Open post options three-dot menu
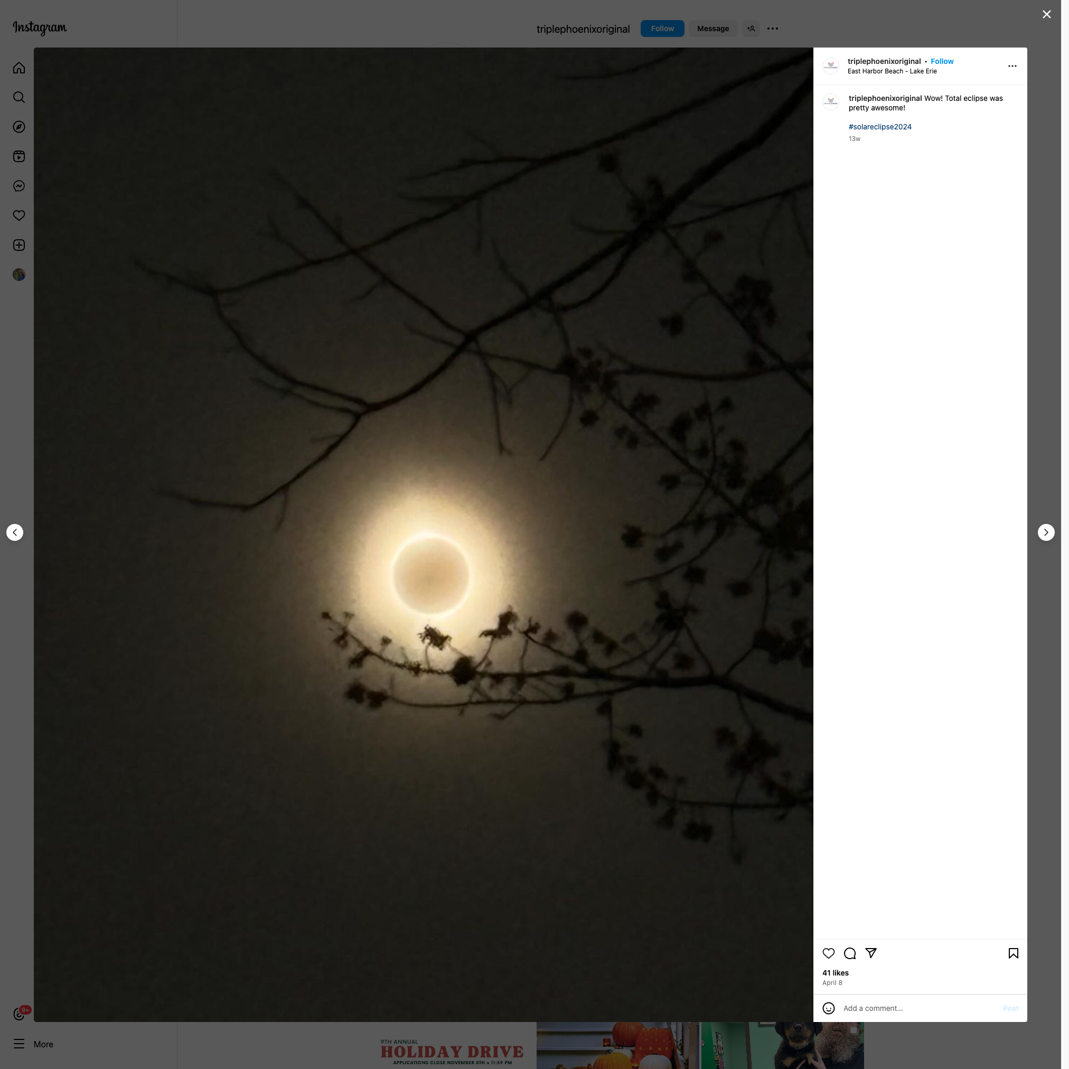The image size is (1069, 1069). 1012,66
